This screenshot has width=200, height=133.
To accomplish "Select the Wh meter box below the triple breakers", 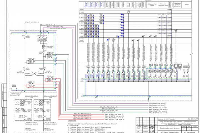I will (x=44, y=47).
